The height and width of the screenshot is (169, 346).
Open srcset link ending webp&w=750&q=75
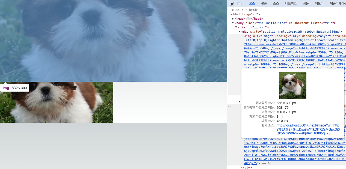[x=288, y=52]
